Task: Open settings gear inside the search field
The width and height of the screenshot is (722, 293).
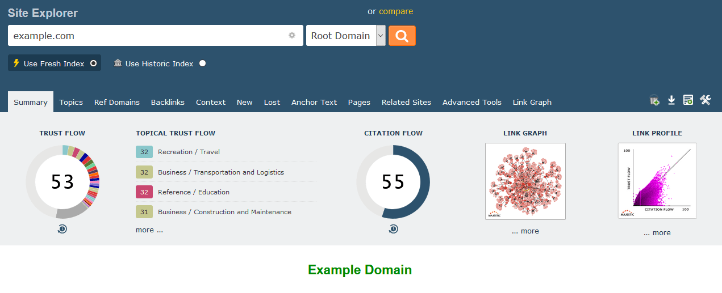Action: pos(292,35)
